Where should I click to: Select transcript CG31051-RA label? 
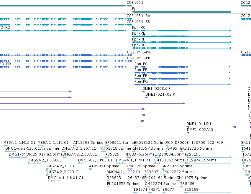click(x=138, y=16)
